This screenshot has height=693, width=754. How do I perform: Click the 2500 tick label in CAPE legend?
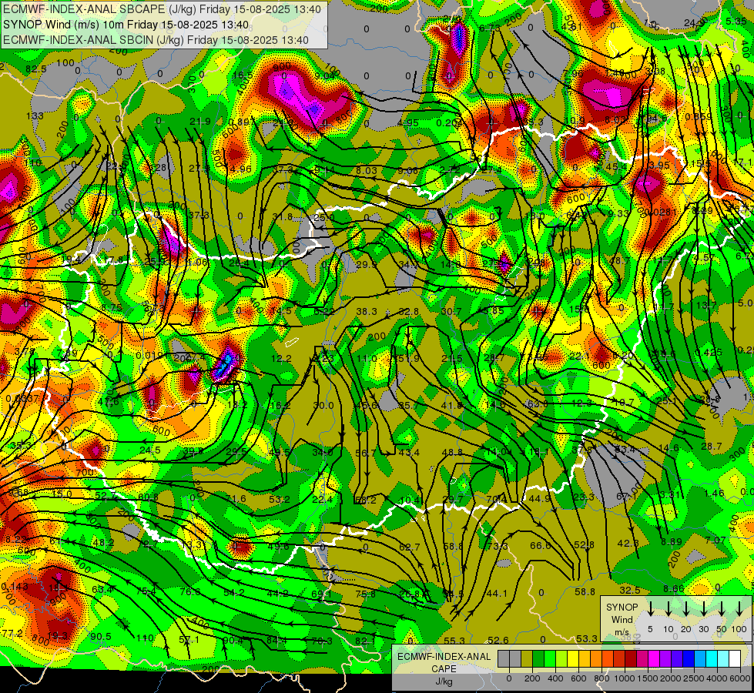694,678
